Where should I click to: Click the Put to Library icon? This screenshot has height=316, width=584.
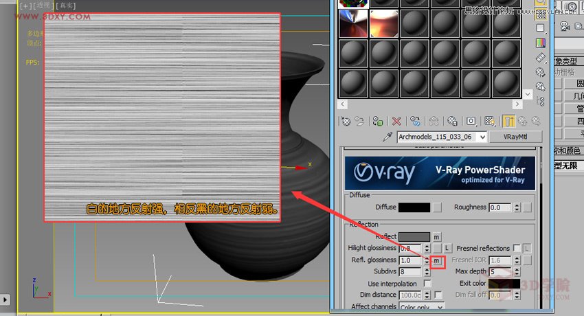(452, 122)
